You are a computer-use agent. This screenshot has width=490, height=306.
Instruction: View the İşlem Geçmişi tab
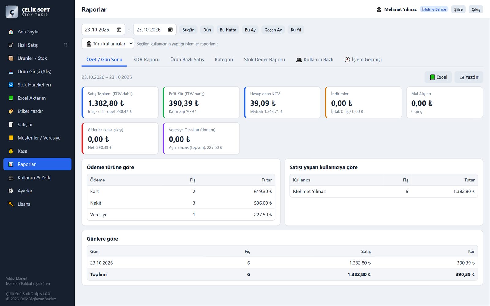tap(363, 60)
